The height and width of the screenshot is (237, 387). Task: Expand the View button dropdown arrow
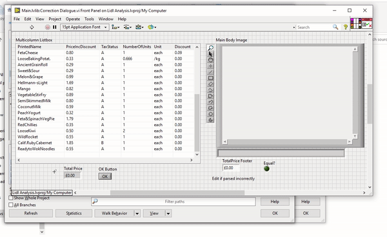(x=168, y=213)
